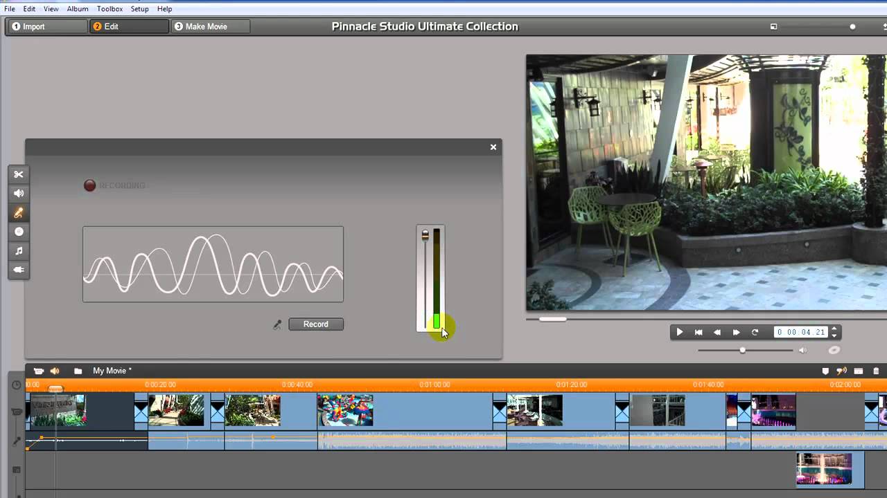Click the audio scrubbing speaker icon above timeline
This screenshot has height=498, width=887.
click(x=841, y=371)
